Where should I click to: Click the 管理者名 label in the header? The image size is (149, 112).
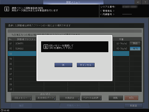[x=107, y=11]
